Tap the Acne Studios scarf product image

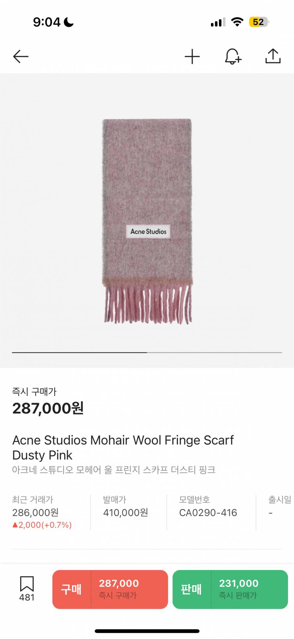click(x=147, y=221)
